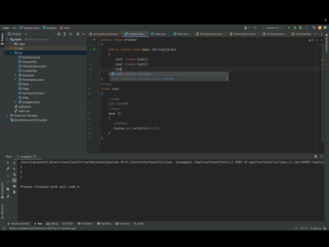Click the editor vertical scrollbar
Image resolution: width=329 pixels, height=247 pixels.
[323, 93]
